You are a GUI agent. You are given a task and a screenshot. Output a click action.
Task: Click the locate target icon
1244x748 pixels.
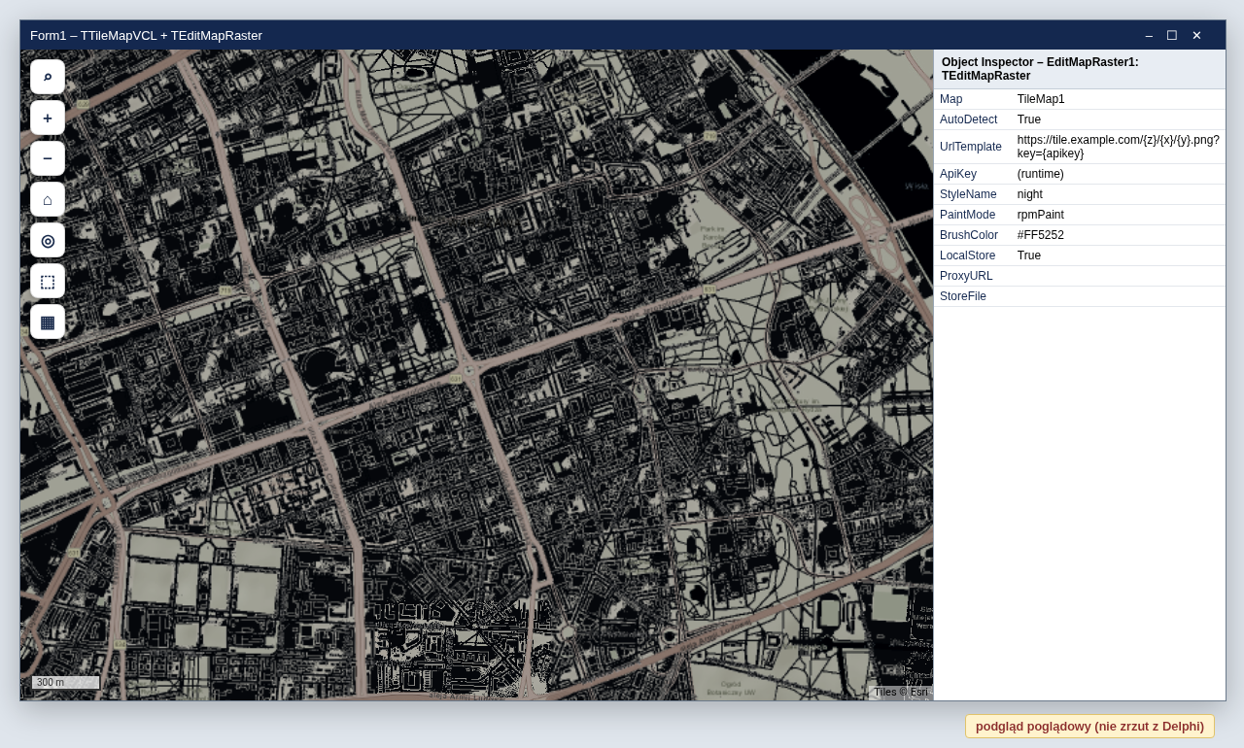(x=48, y=240)
